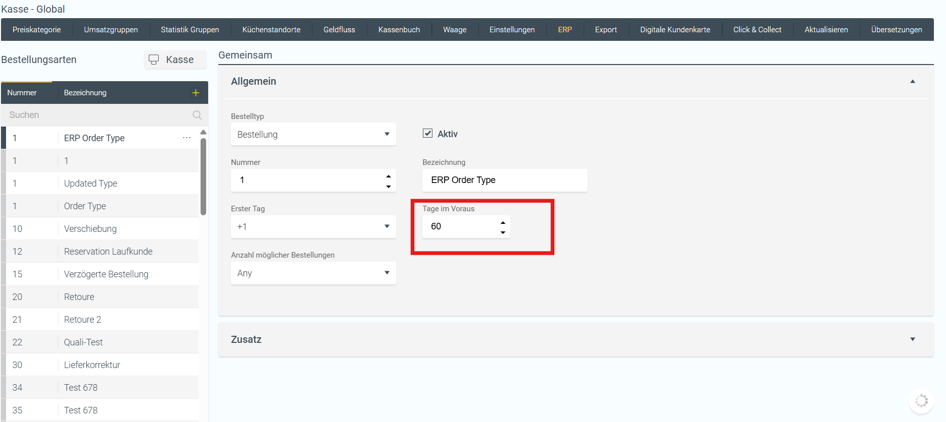The image size is (946, 422).
Task: Select the Geldfluss tab
Action: coord(339,30)
